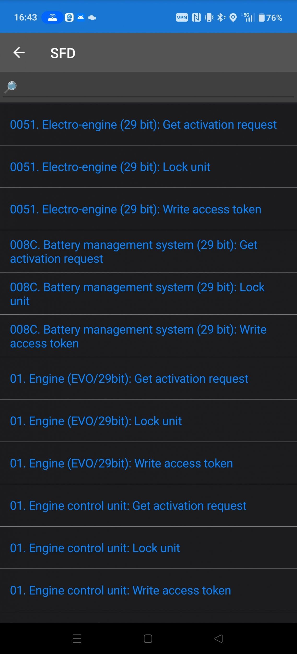Select 008C Battery management Lock unit
The image size is (297, 654).
click(137, 294)
